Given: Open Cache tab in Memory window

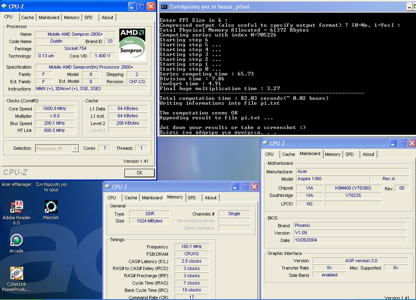Looking at the screenshot, I should (x=131, y=198).
